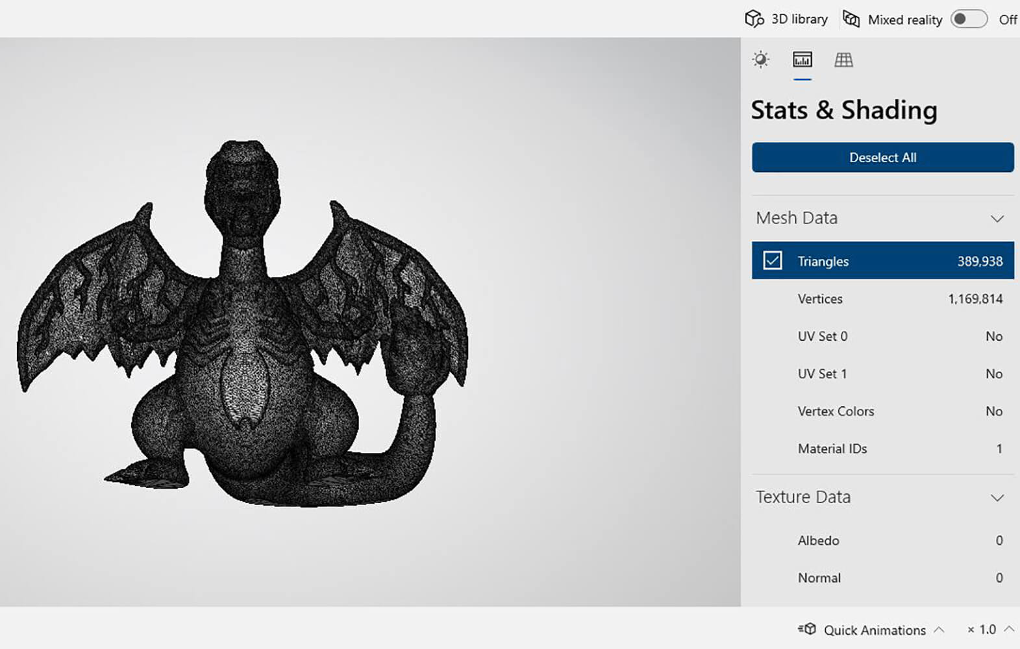Choose the Vertex Colors shading row
The width and height of the screenshot is (1020, 649).
(882, 411)
